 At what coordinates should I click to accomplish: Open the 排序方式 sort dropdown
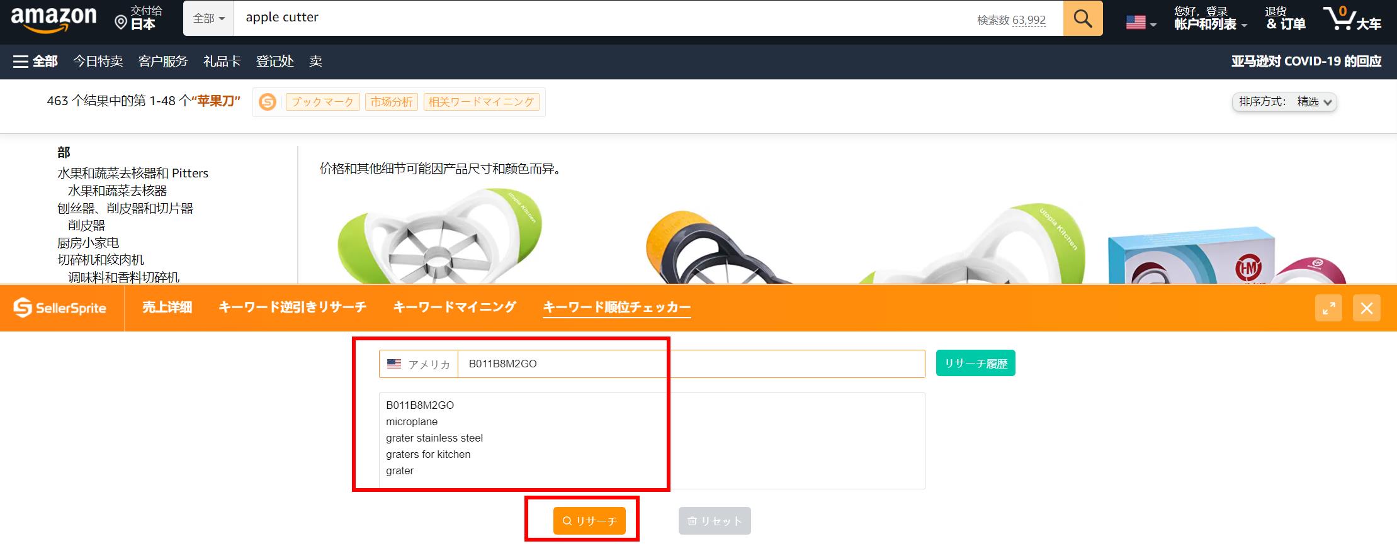pyautogui.click(x=1284, y=102)
